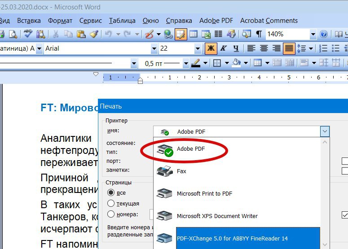Expand the printer name dropdown arrow
Viewport: 348px width, 249px height.
click(x=325, y=131)
